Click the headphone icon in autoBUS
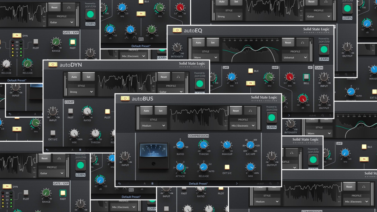The height and width of the screenshot is (212, 377). point(250,111)
